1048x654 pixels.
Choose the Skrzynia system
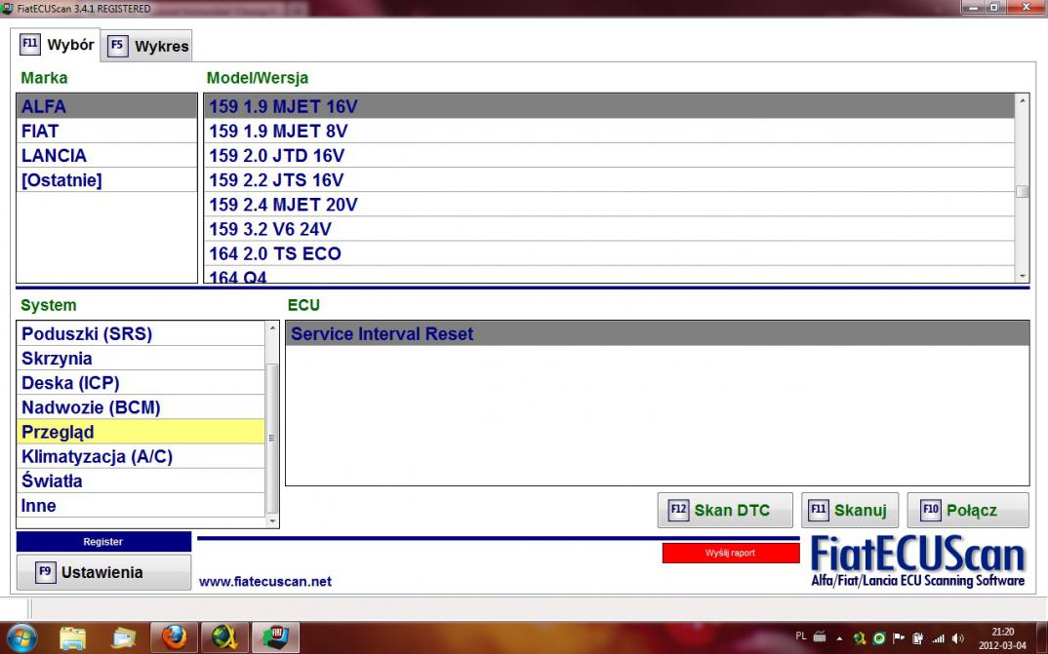pos(141,359)
